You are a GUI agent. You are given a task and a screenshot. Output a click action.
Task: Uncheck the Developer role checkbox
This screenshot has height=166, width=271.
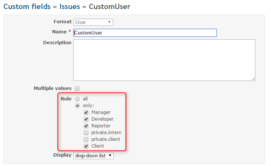(x=86, y=119)
